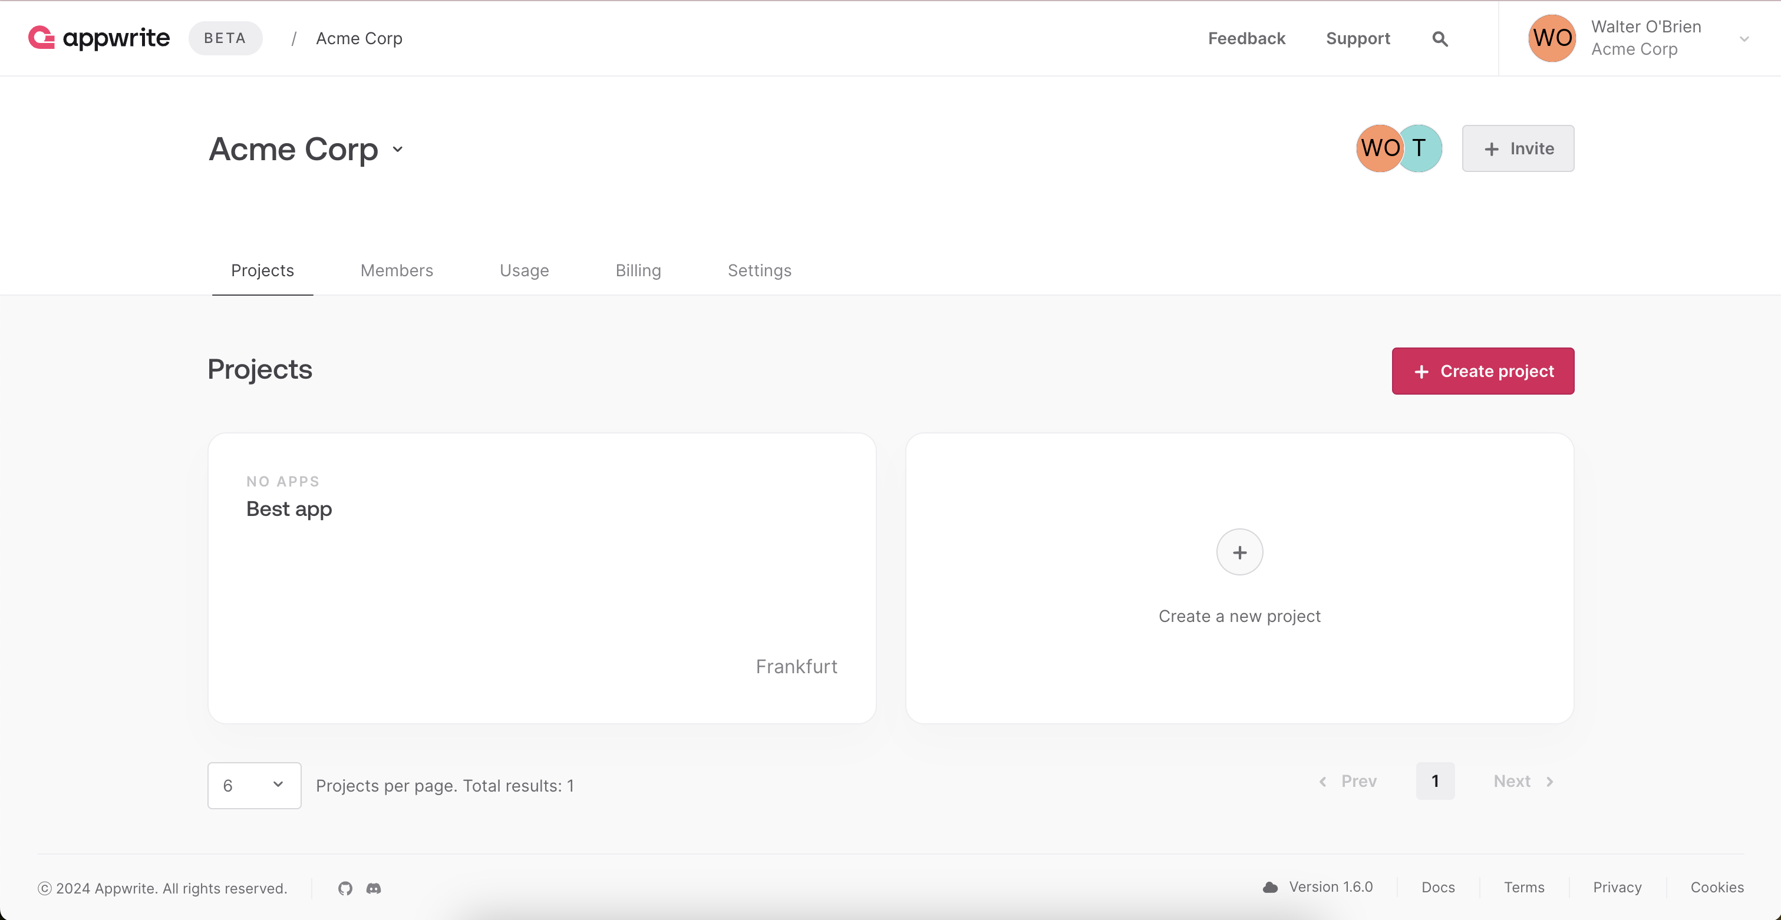Open the Feedback link
This screenshot has height=920, width=1781.
click(1246, 38)
